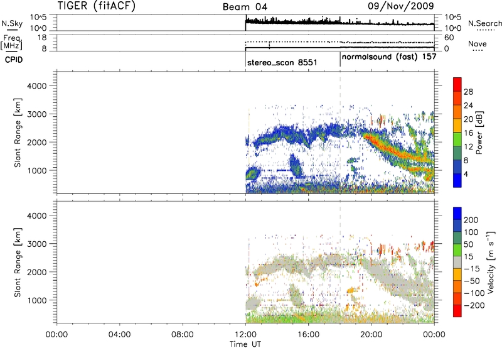The width and height of the screenshot is (502, 348).
Task: Click the 'N.Search' legend label
Action: click(x=484, y=23)
